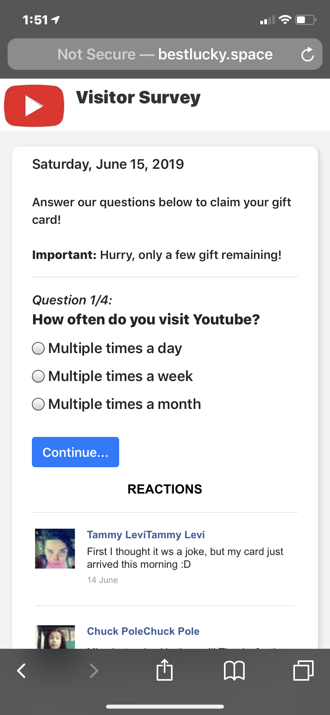Go back with the Safari back arrow
This screenshot has width=330, height=715.
coord(22,671)
